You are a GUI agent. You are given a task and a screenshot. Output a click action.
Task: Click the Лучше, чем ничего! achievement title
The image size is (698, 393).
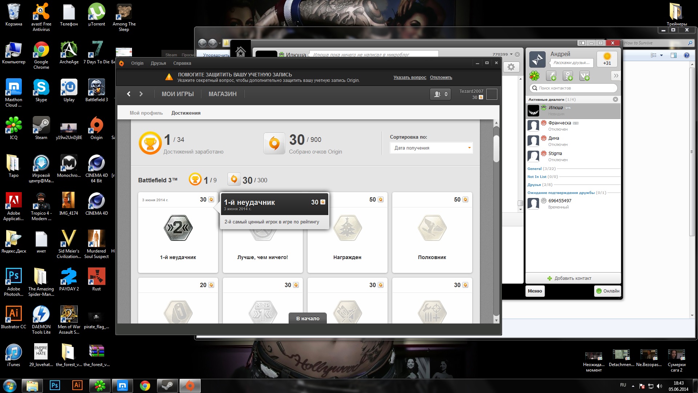click(x=262, y=257)
